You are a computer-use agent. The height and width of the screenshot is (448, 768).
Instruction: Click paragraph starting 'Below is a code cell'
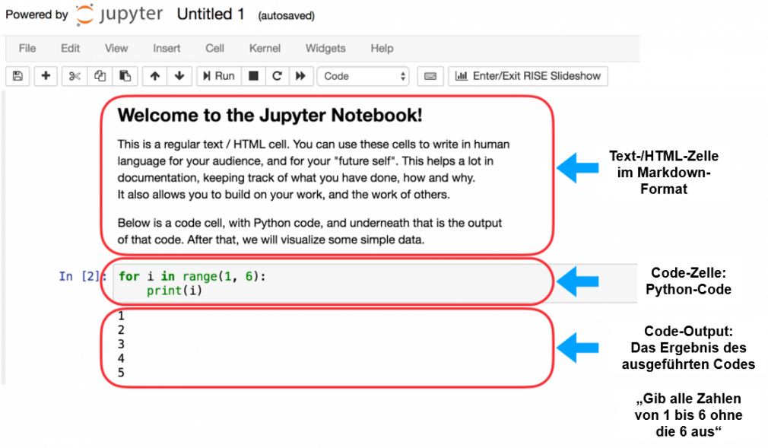pyautogui.click(x=309, y=231)
